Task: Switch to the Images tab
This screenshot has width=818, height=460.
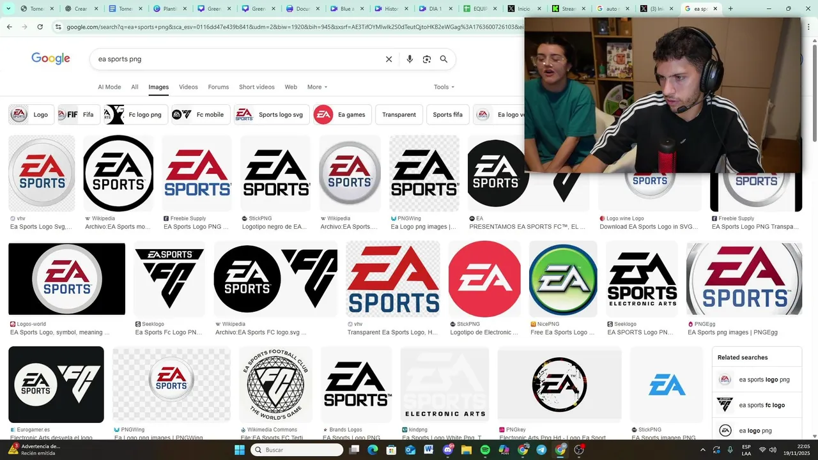Action: coord(158,87)
